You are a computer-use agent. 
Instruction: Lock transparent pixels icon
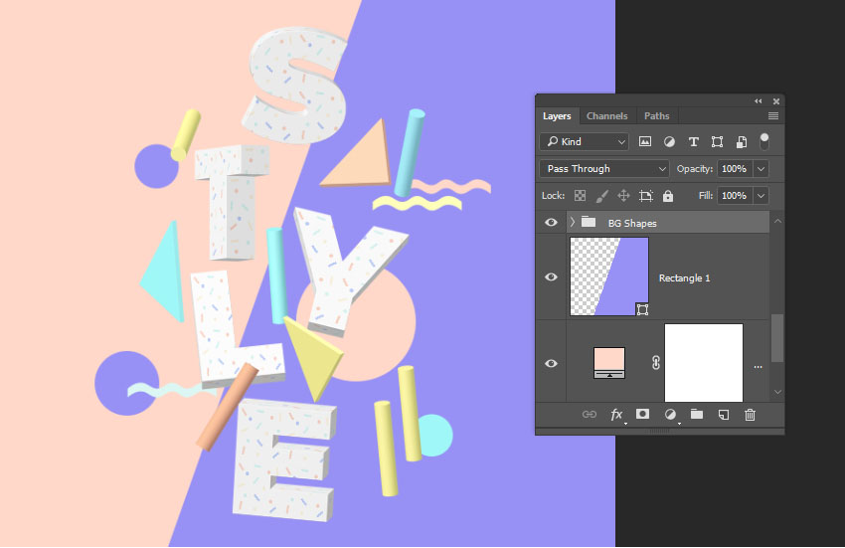click(x=580, y=196)
